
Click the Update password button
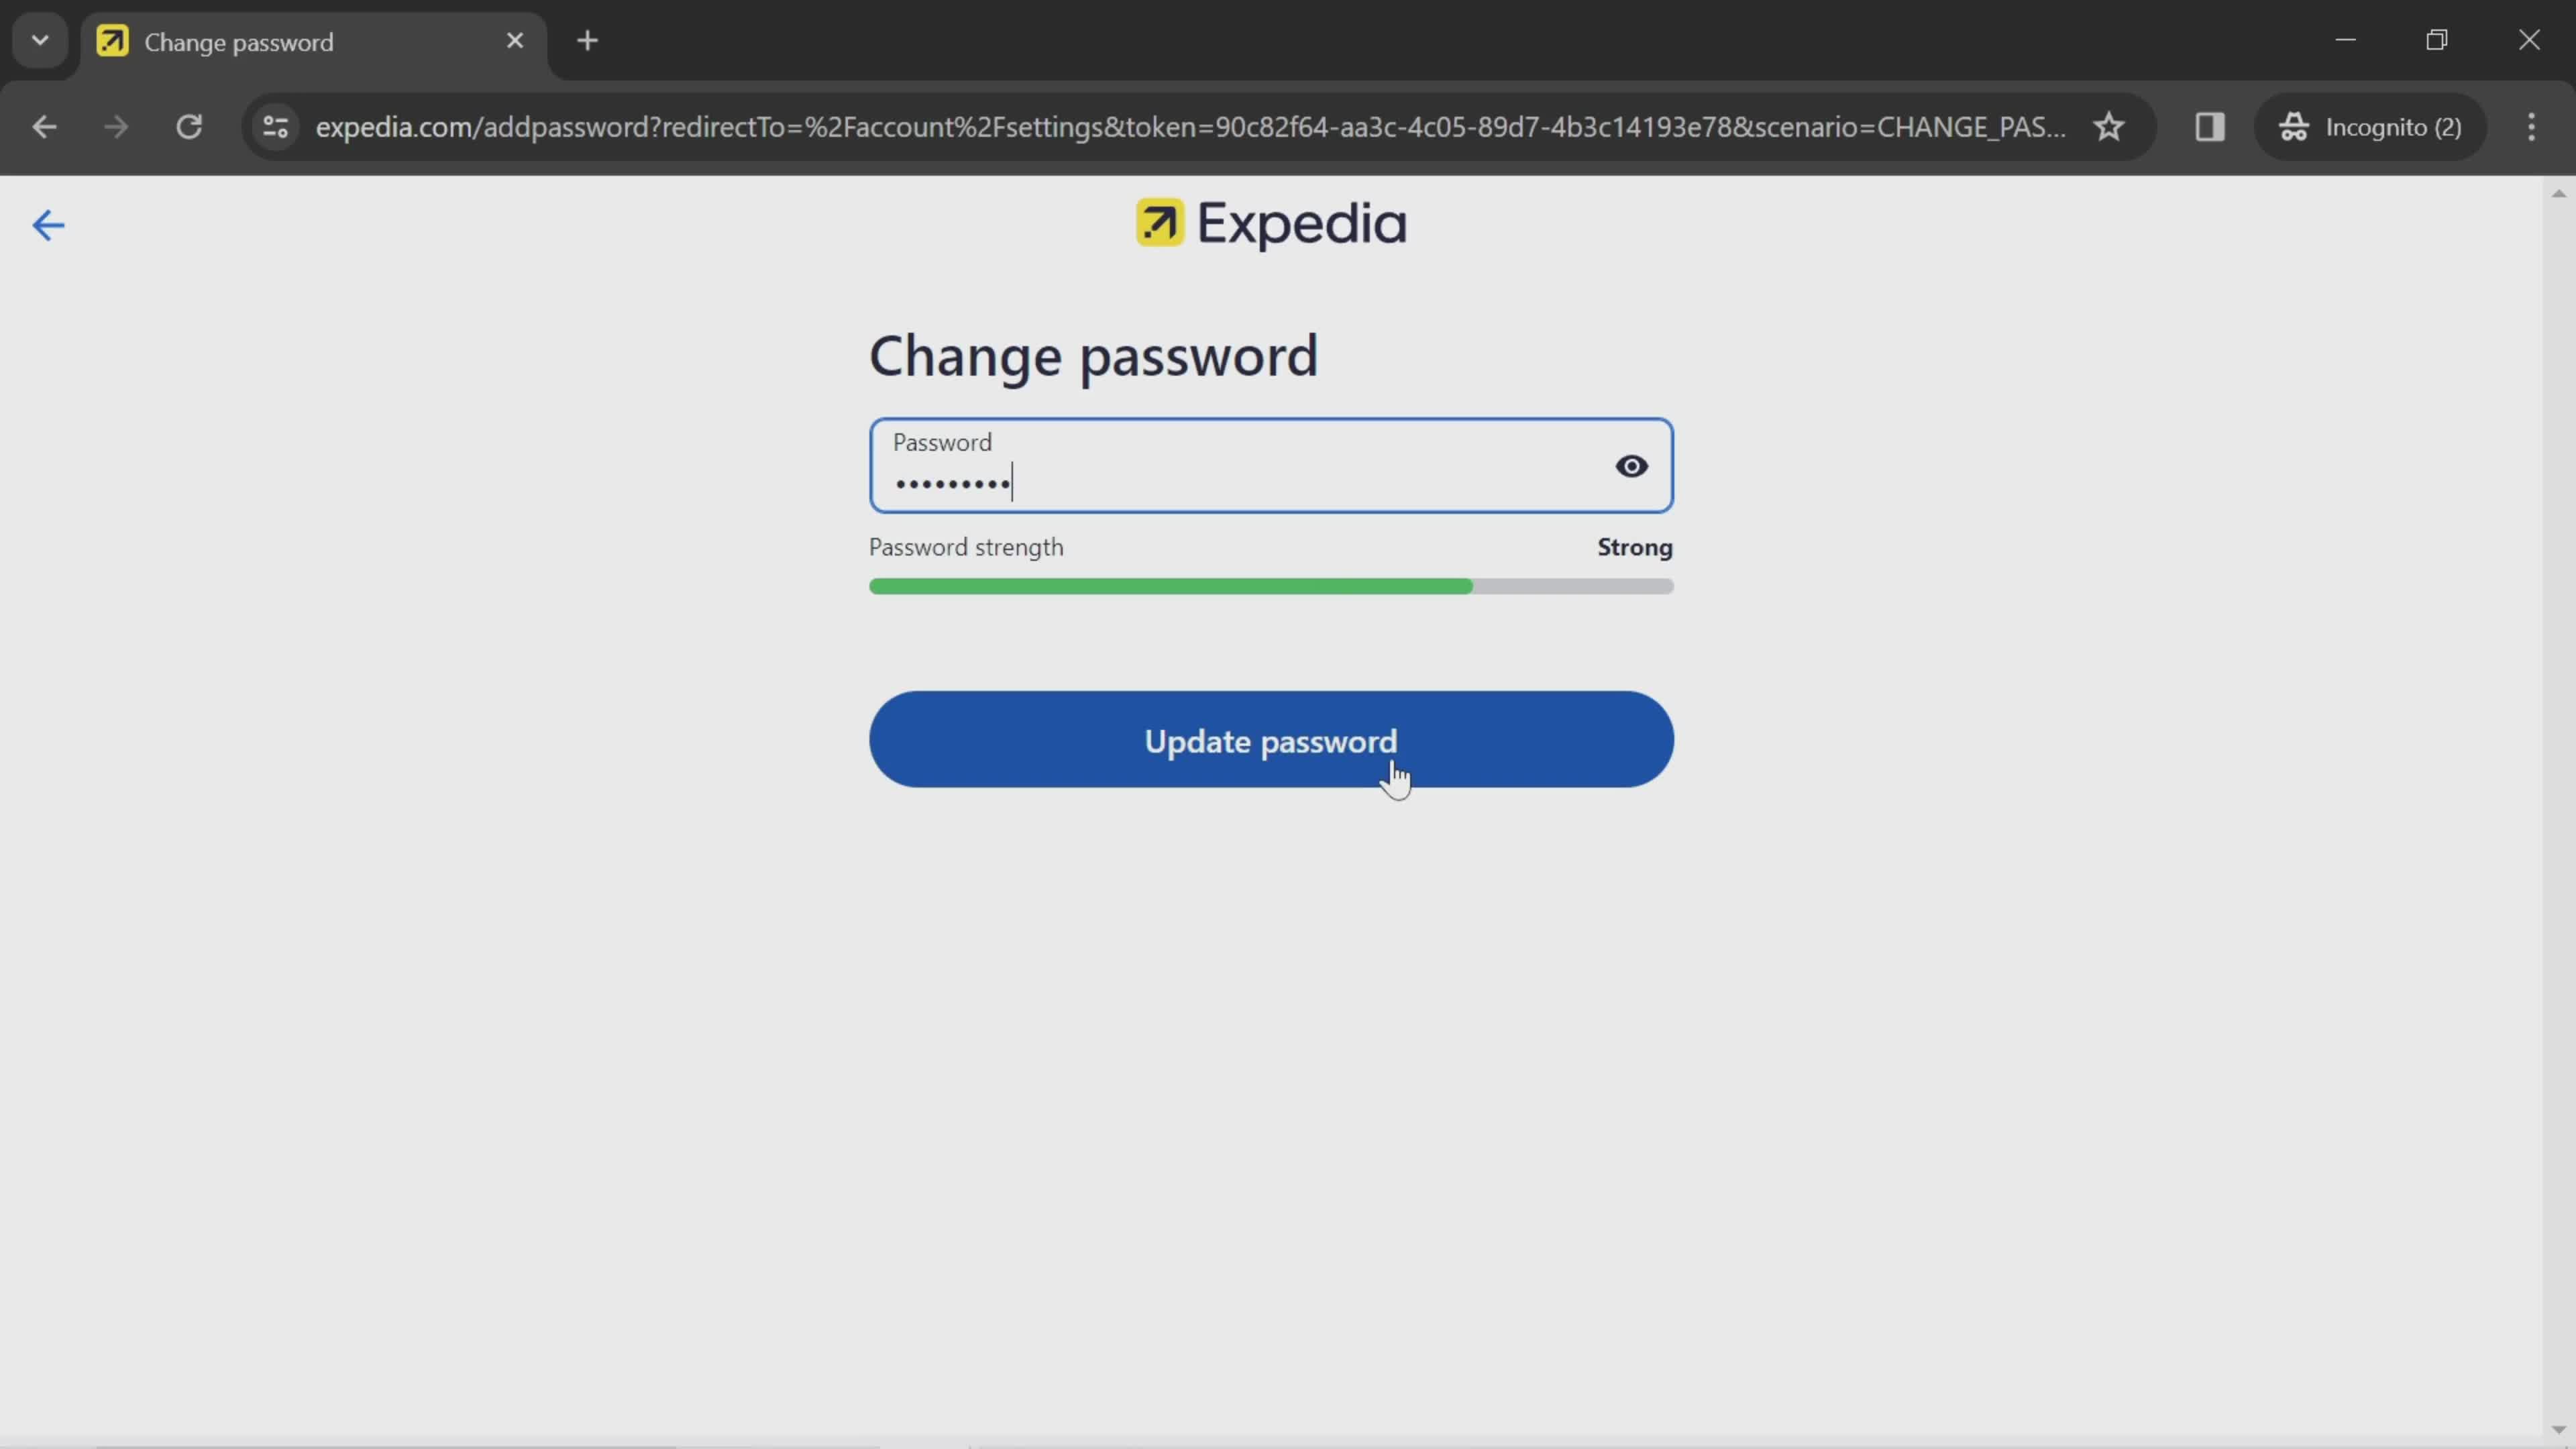coord(1271,740)
